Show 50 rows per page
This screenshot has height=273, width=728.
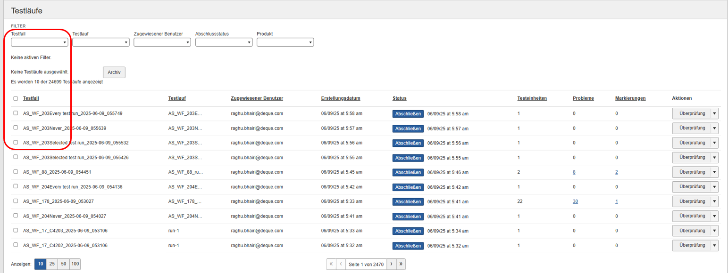63,264
